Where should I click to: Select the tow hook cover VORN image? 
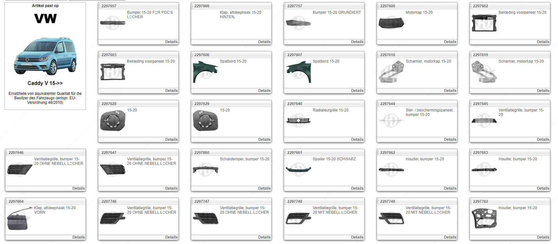coord(19,218)
